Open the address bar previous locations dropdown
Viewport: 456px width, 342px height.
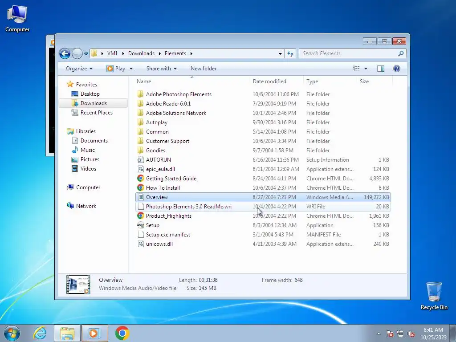pos(280,53)
